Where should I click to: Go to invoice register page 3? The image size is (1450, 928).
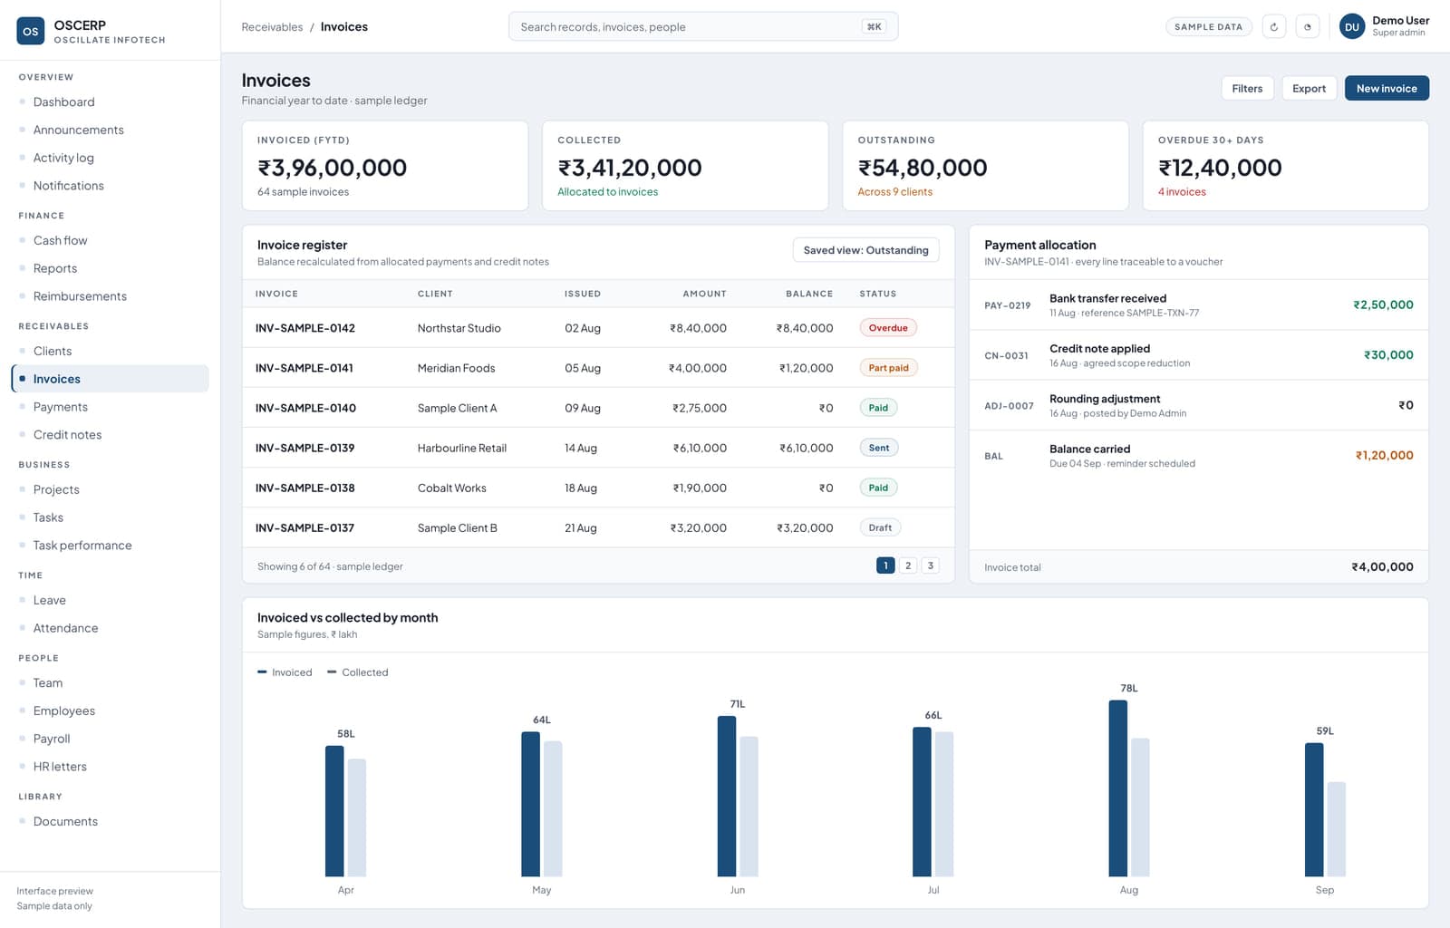coord(930,565)
